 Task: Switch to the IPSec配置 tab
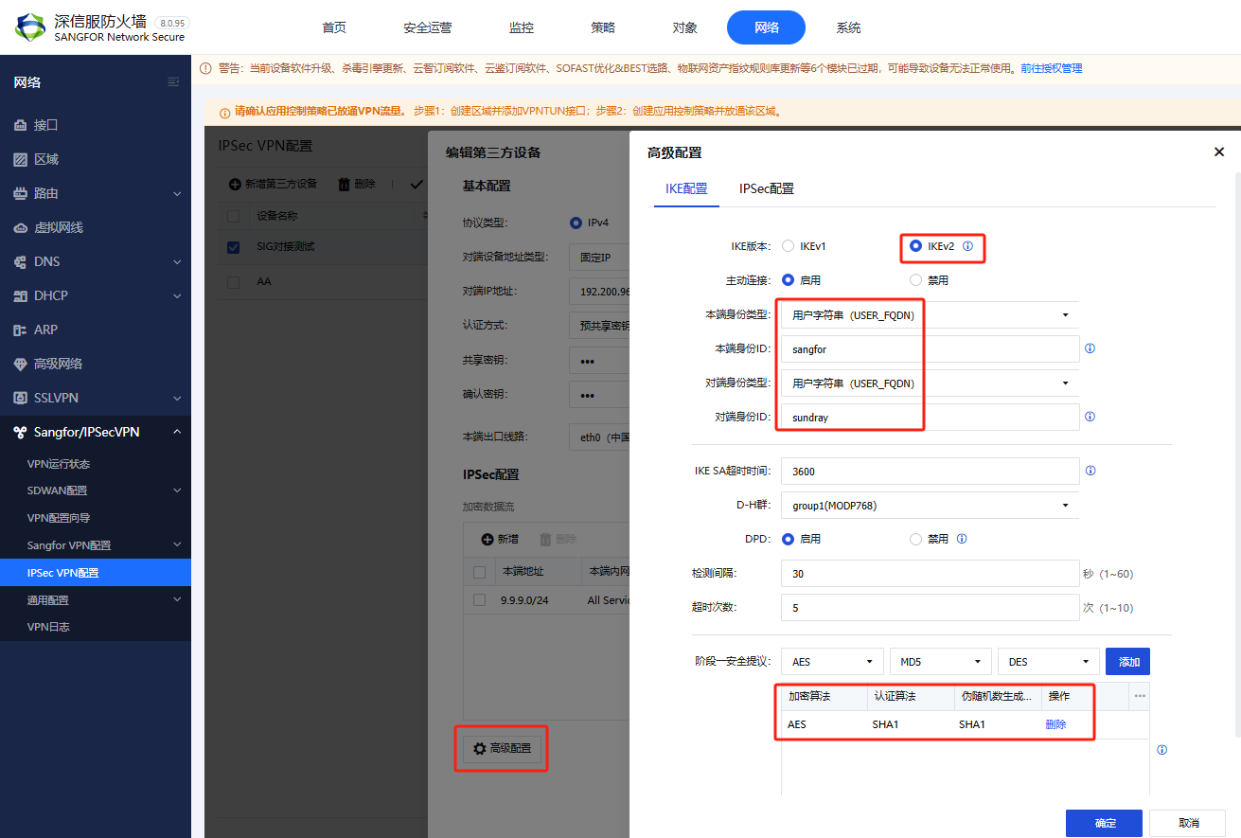pyautogui.click(x=767, y=188)
